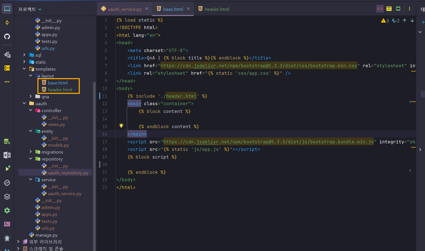
Task: Collapse the service package
Action: pyautogui.click(x=30, y=179)
